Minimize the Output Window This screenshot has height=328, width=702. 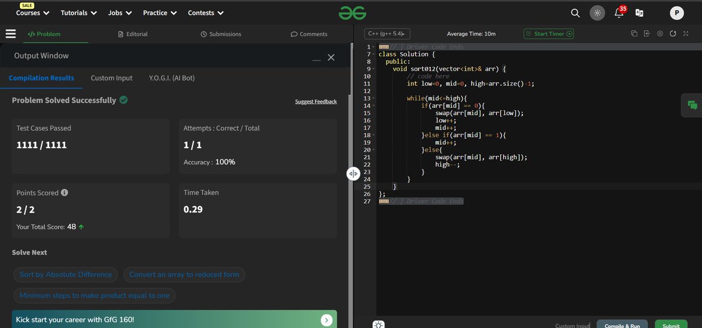click(x=316, y=59)
